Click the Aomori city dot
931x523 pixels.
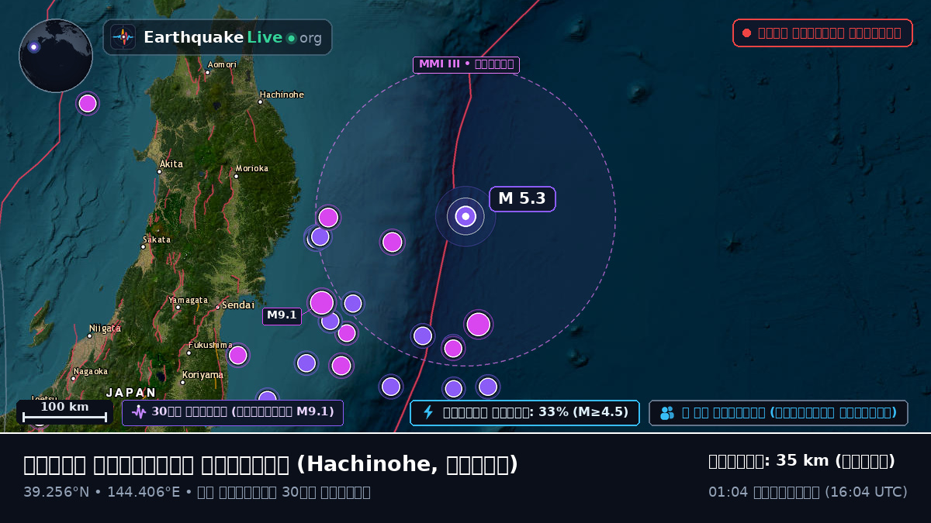pyautogui.click(x=207, y=73)
